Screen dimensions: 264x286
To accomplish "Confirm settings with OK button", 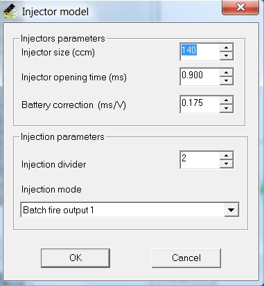I will click(76, 258).
